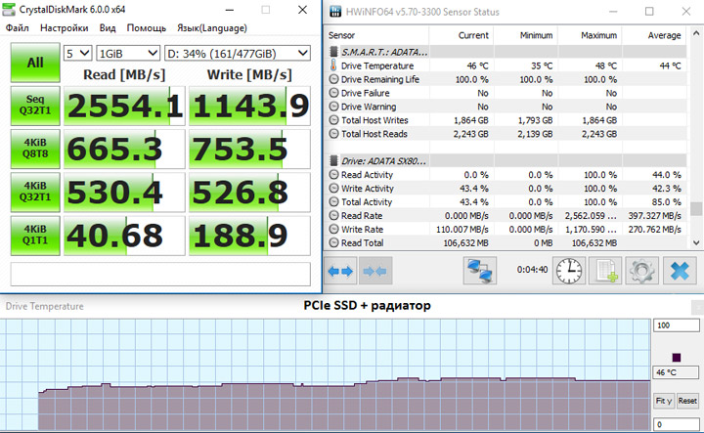Screen dimensions: 704x433
Task: Click the Drive Temperature thermometer icon
Action: pos(333,65)
